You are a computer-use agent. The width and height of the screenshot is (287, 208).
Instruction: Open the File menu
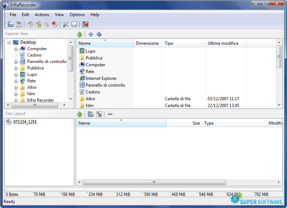(13, 15)
